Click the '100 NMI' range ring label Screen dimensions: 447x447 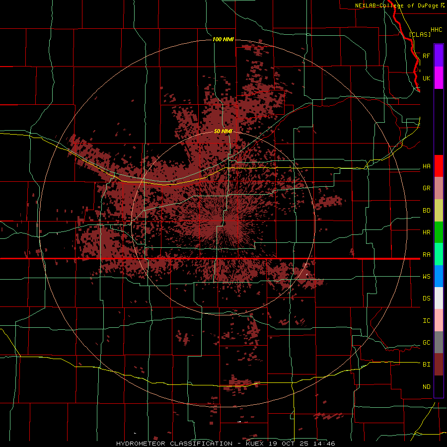click(x=223, y=39)
